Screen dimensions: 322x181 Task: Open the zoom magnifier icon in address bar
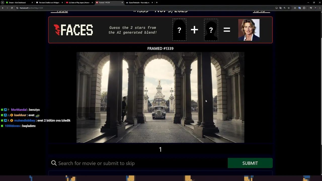click(285, 8)
